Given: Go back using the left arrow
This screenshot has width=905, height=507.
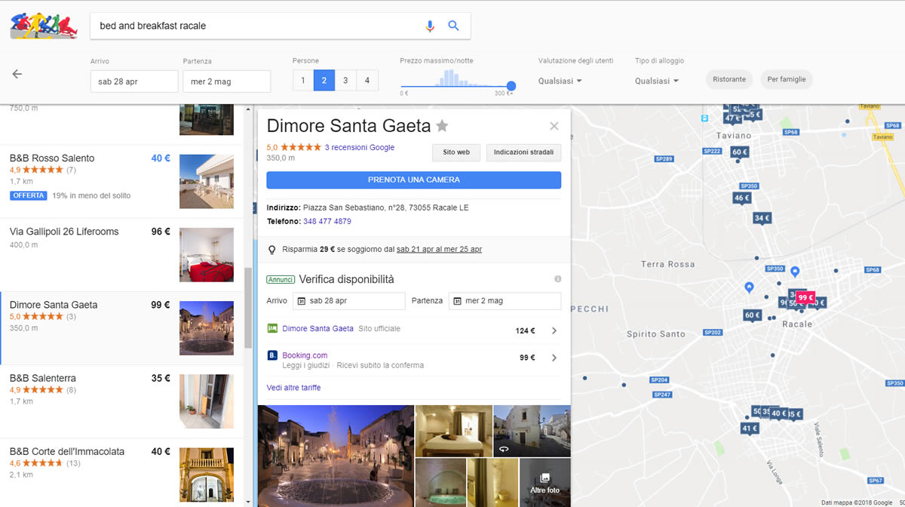Looking at the screenshot, I should 17,74.
